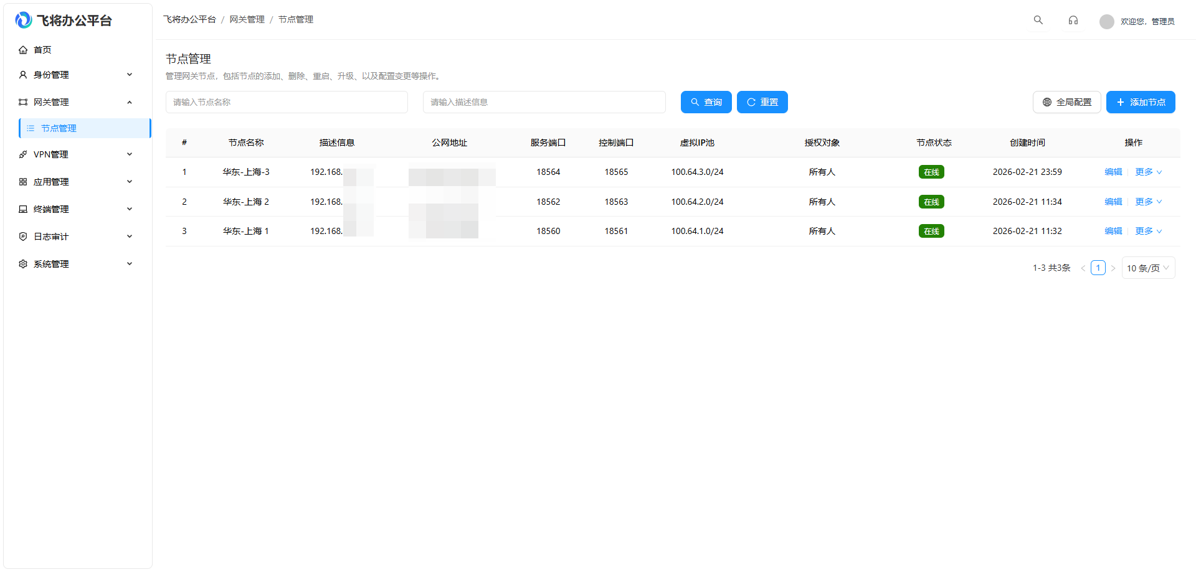Click the 日志审计 shield icon in sidebar

(22, 236)
